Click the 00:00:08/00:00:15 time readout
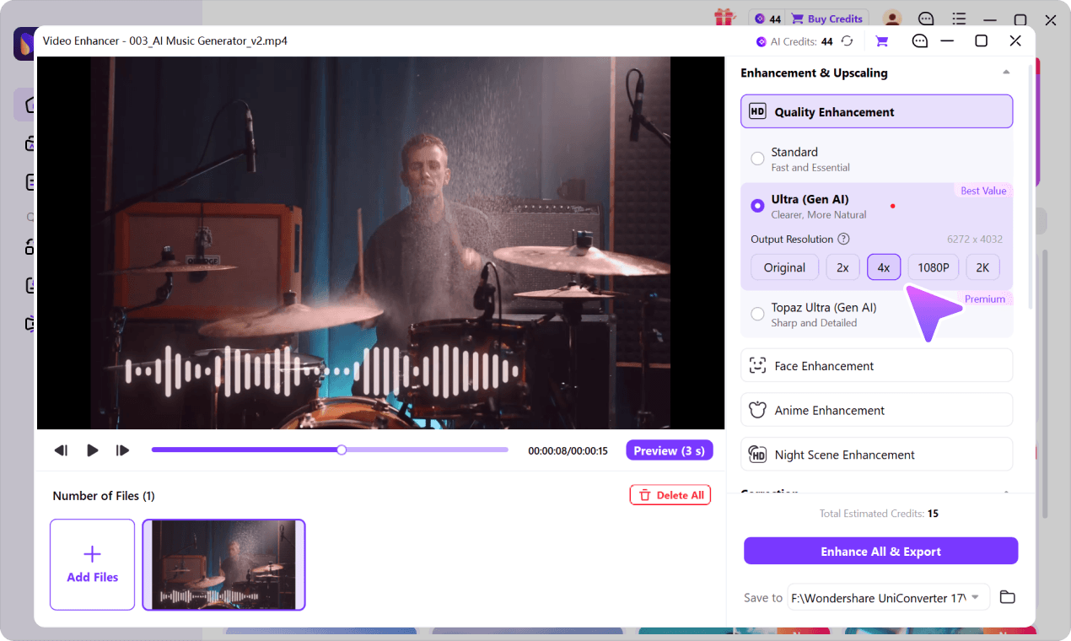 click(568, 451)
